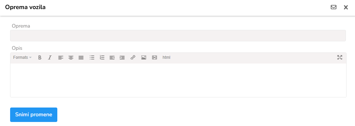Open the envelope mail icon
This screenshot has width=355, height=126.
click(333, 7)
